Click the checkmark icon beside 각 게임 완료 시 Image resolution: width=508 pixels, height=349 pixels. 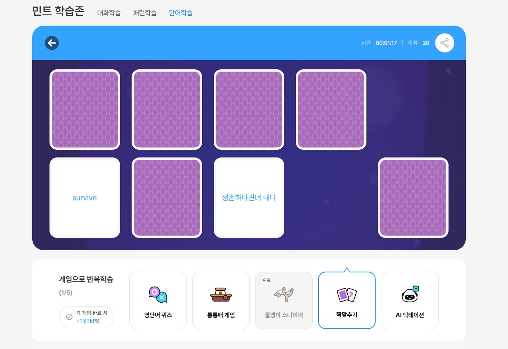[x=69, y=317]
